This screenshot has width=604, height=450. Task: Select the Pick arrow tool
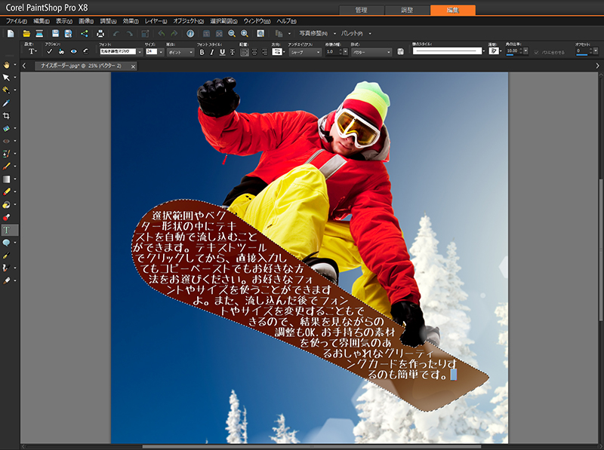pyautogui.click(x=6, y=78)
